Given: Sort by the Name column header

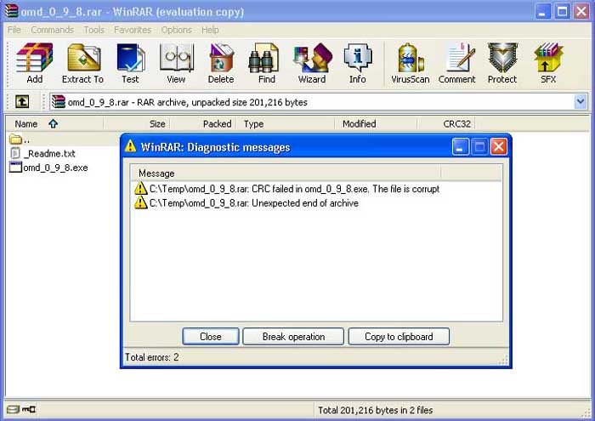Looking at the screenshot, I should pos(54,124).
